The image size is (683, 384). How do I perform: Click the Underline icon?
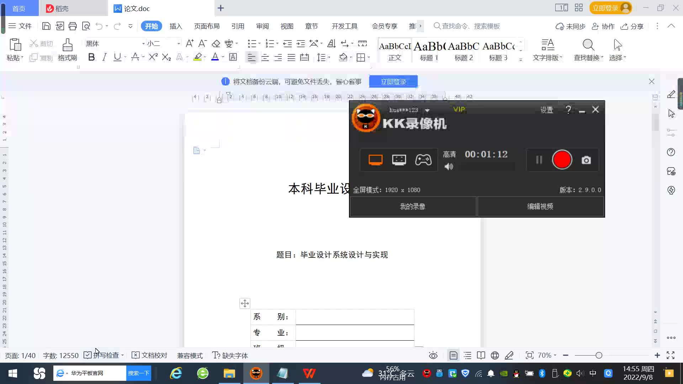pos(117,57)
